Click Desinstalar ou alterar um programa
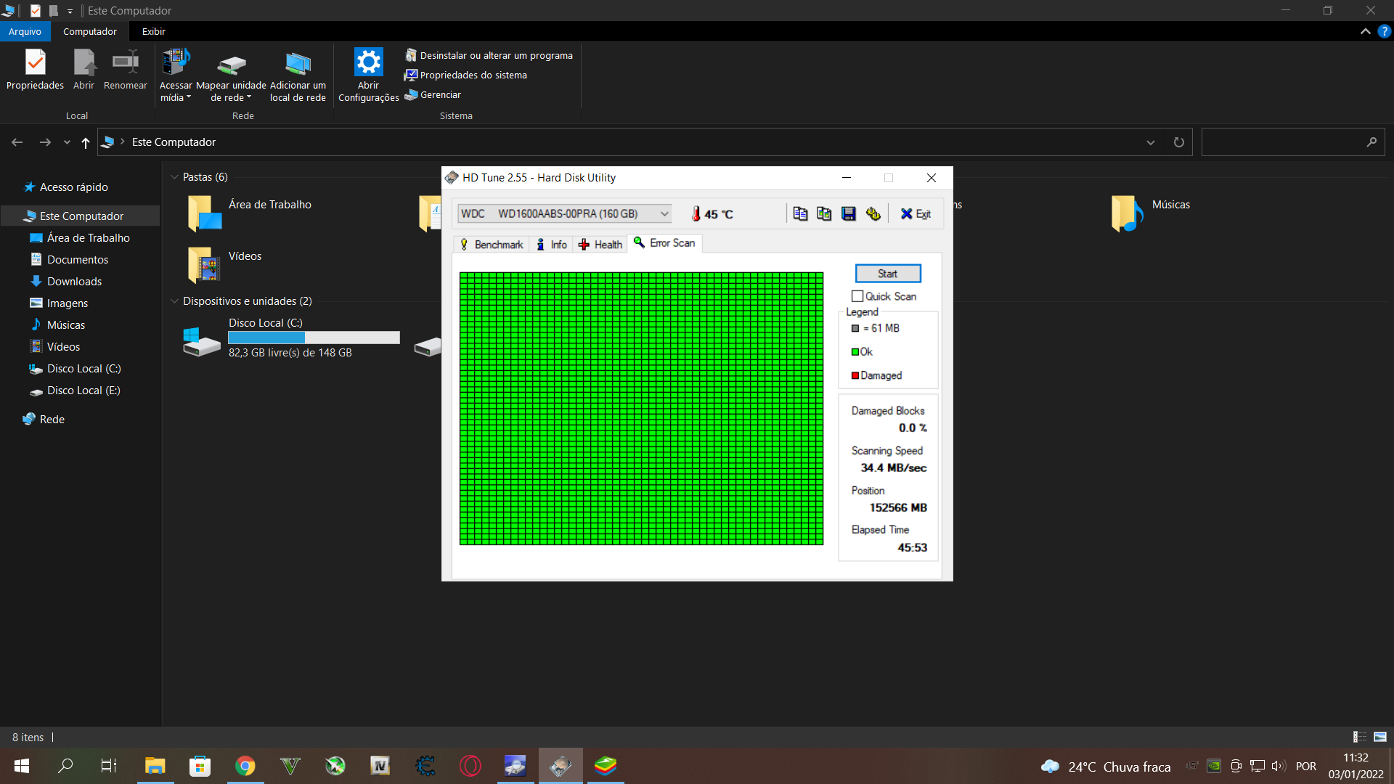Screen dimensions: 1394x784 [x=489, y=55]
